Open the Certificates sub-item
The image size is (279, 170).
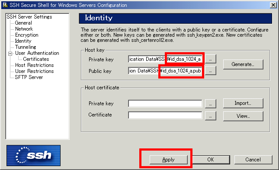point(36,59)
